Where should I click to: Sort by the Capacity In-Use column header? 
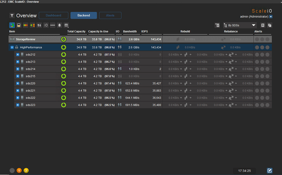click(x=98, y=31)
